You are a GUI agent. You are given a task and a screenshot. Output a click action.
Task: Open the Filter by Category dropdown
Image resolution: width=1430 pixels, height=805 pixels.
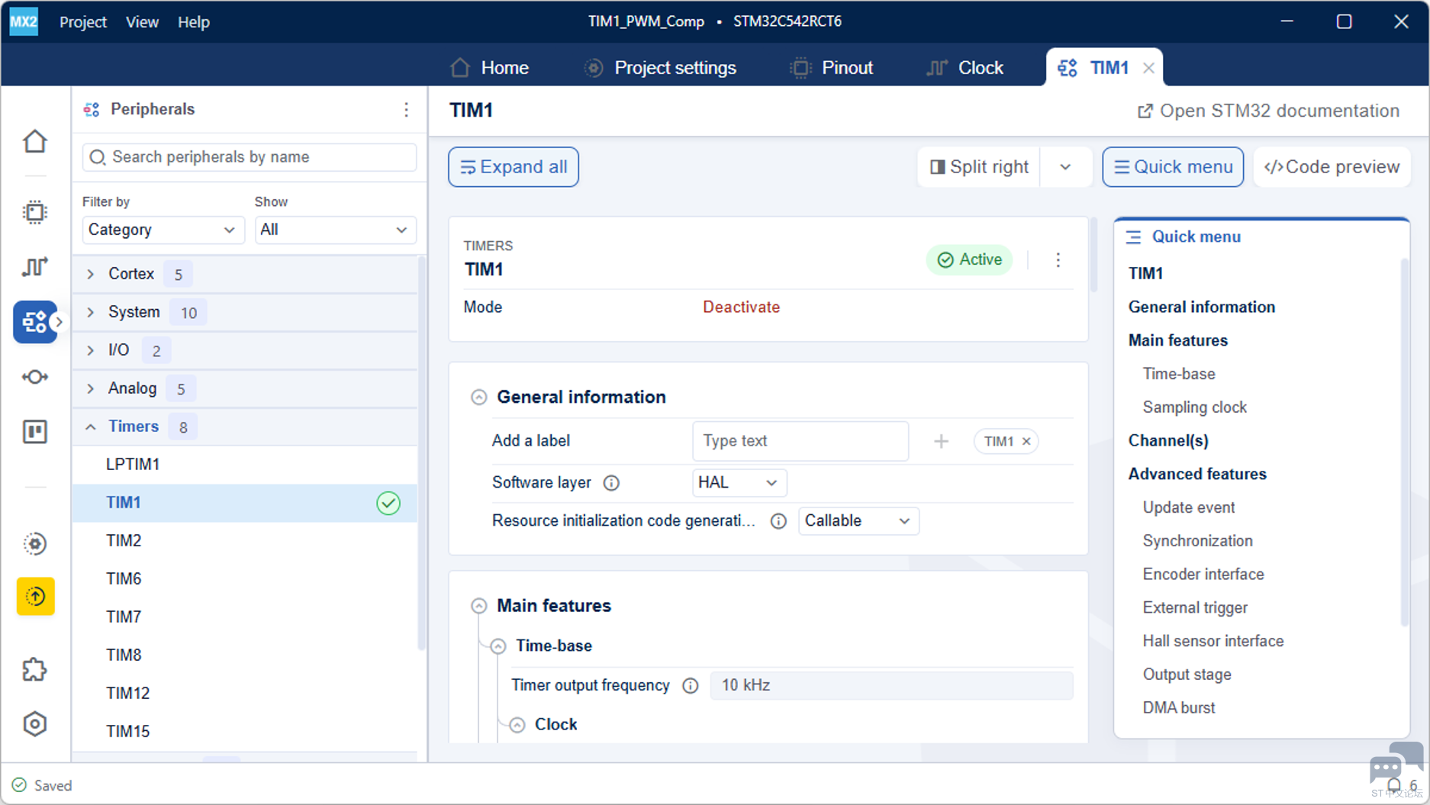pos(163,230)
